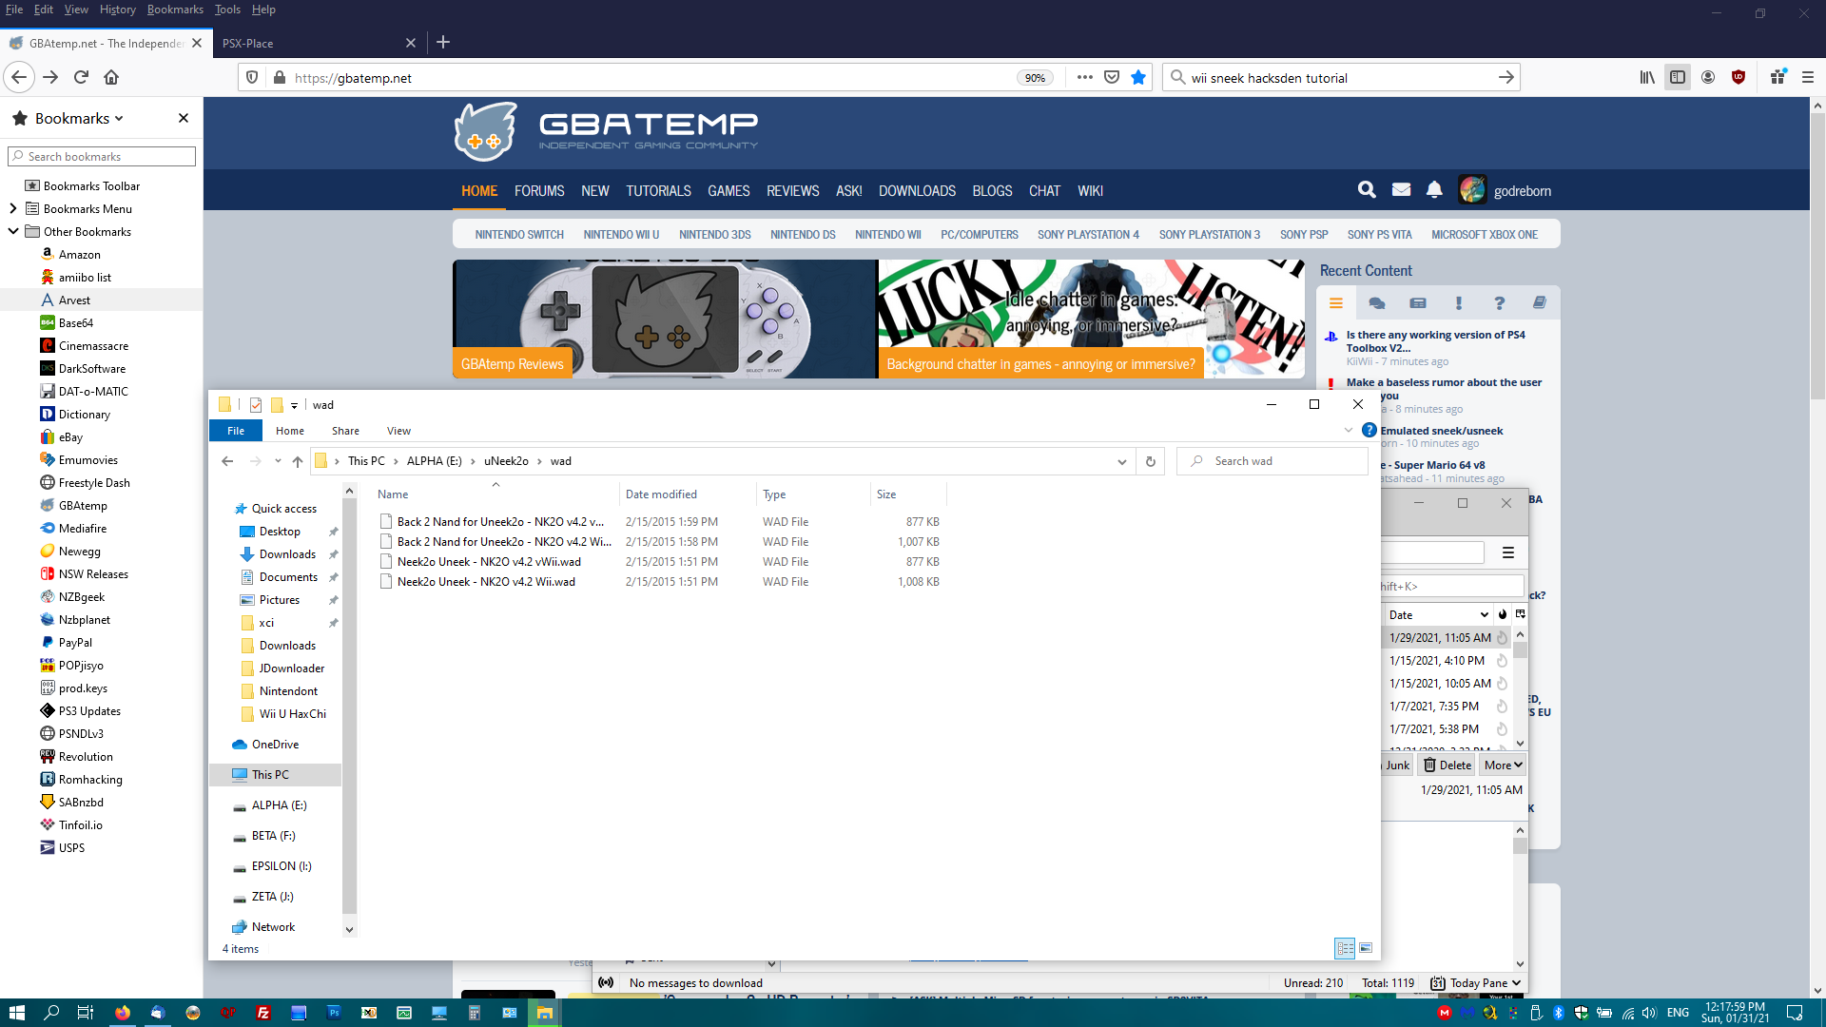Switch File Explorer to details view
The height and width of the screenshot is (1027, 1826).
(1345, 948)
